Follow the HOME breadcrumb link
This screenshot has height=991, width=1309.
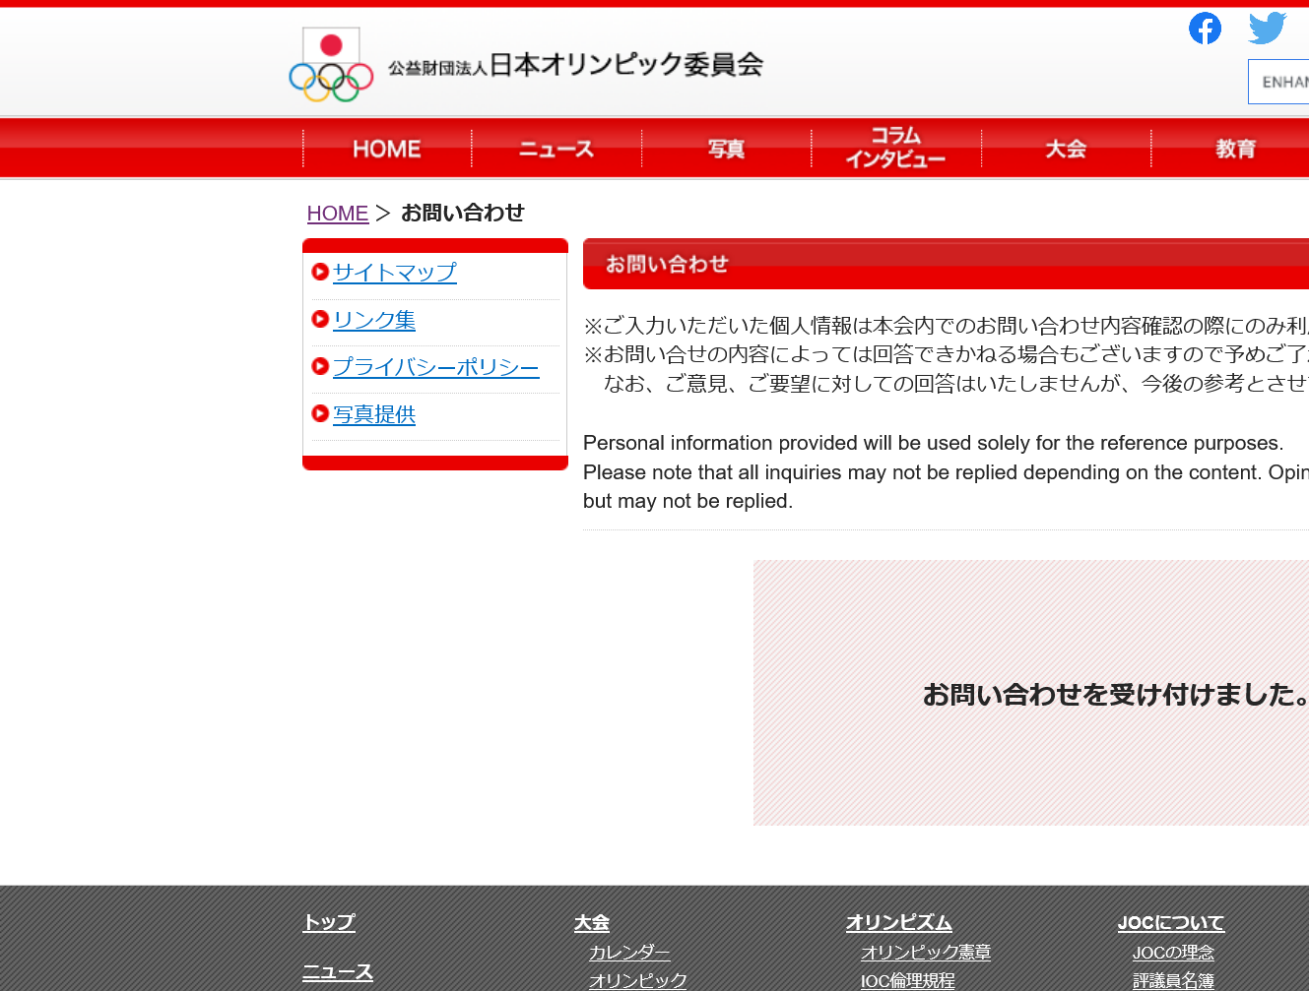338,214
